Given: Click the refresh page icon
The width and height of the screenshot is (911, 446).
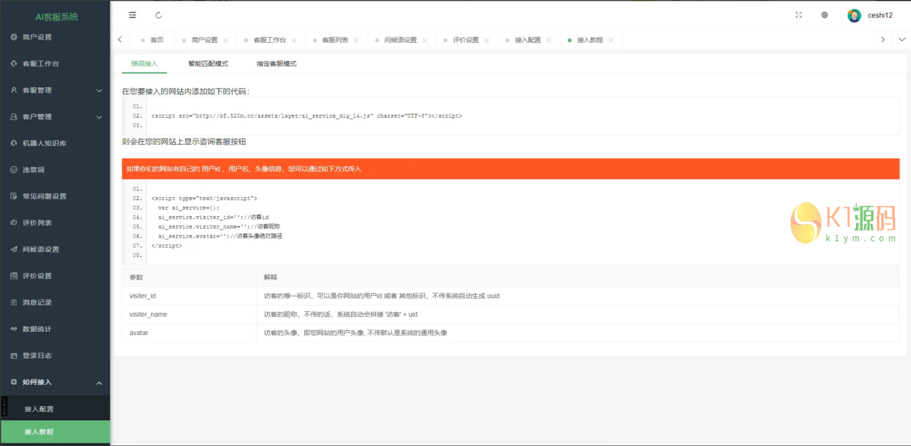Looking at the screenshot, I should click(x=159, y=15).
